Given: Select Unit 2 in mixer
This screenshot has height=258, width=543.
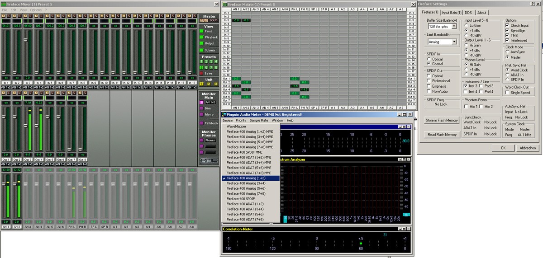Looking at the screenshot, I should 209,84.
